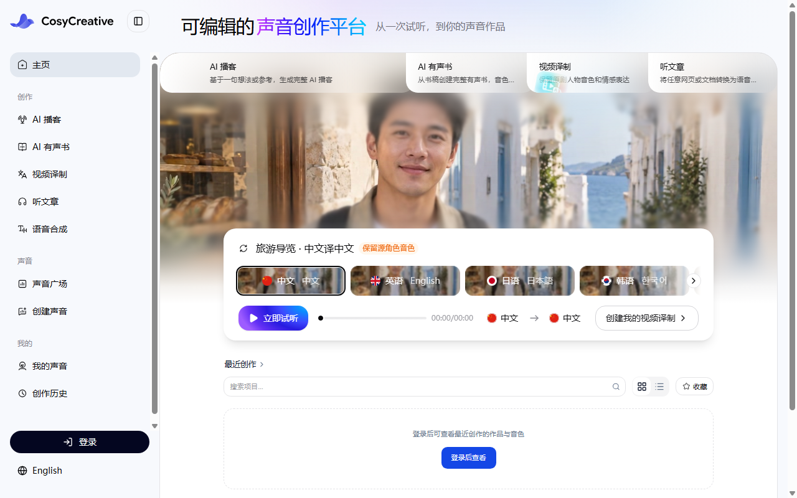
Task: Click the 立即试听 play button
Action: click(x=273, y=318)
